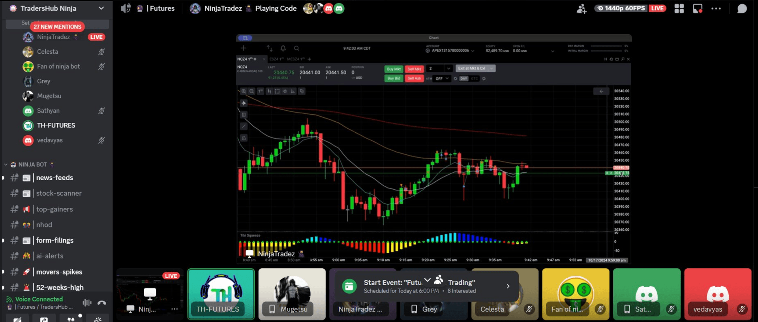Click the Buy Mkt button on chart
The height and width of the screenshot is (322, 758).
pyautogui.click(x=394, y=69)
